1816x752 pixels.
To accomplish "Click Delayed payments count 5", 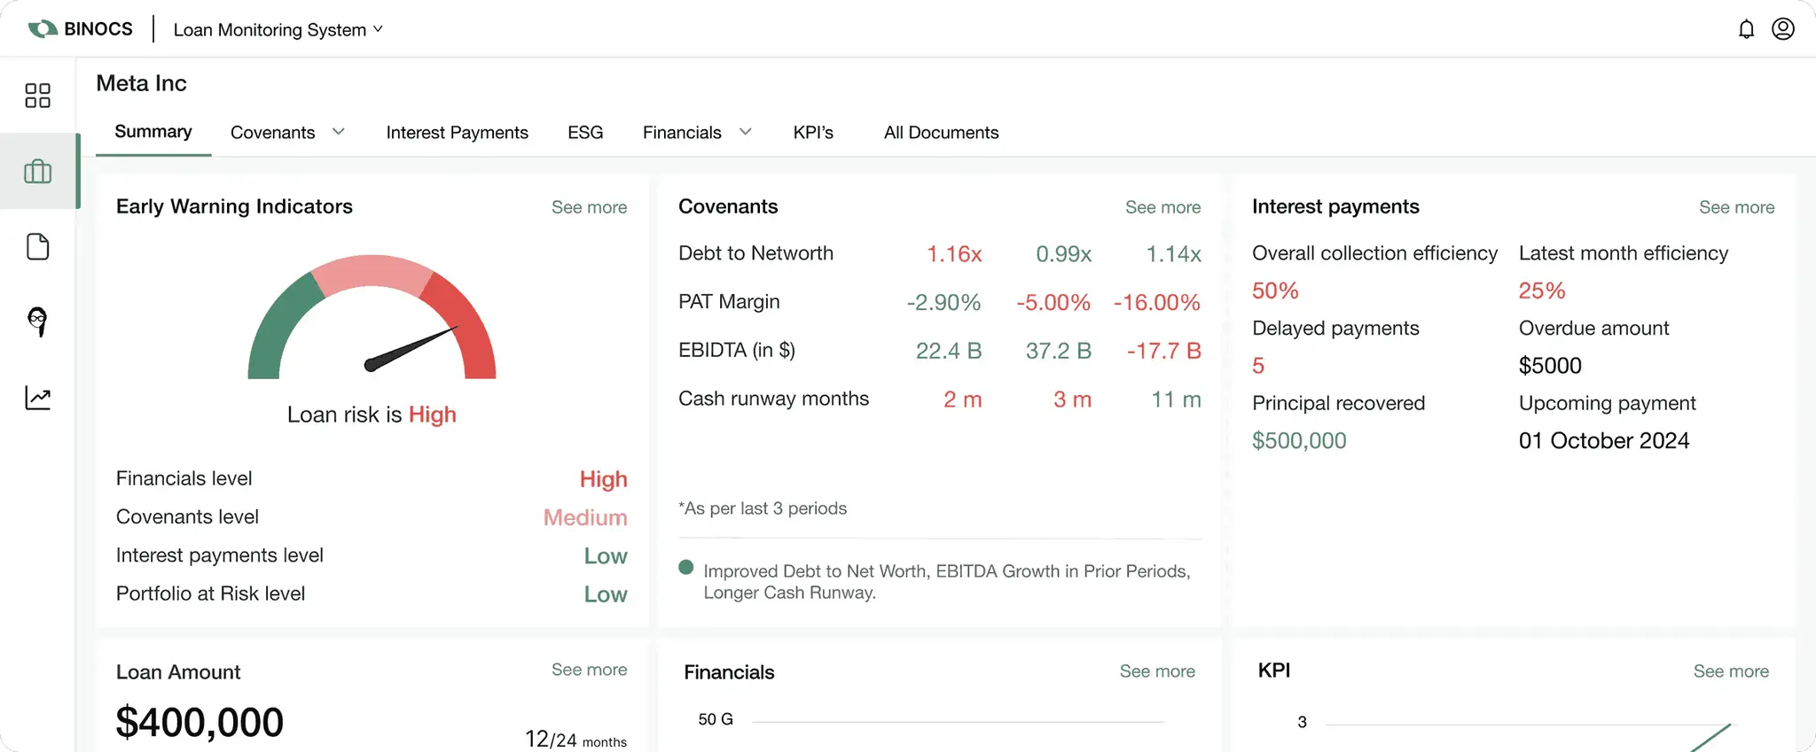I will pos(1258,366).
